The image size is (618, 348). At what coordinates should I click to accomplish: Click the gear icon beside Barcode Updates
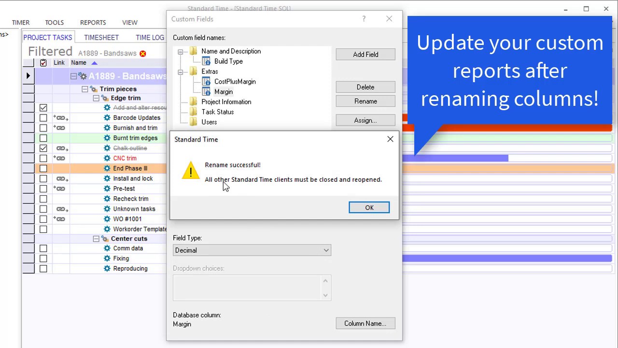pyautogui.click(x=107, y=118)
